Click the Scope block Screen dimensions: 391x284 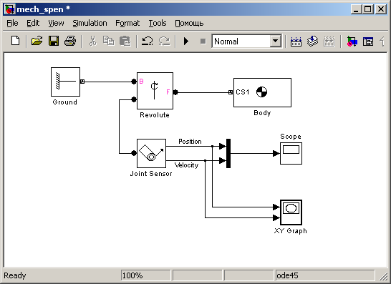pyautogui.click(x=291, y=154)
